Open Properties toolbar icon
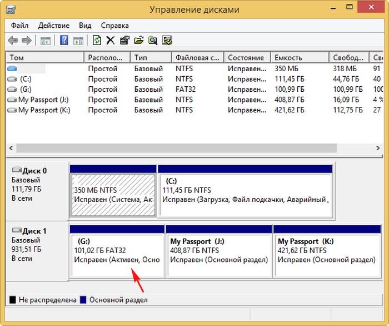The height and width of the screenshot is (326, 389). pos(125,40)
